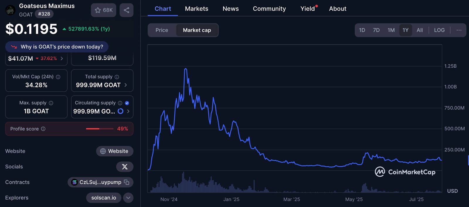Open Total supply details chevron

(x=126, y=85)
